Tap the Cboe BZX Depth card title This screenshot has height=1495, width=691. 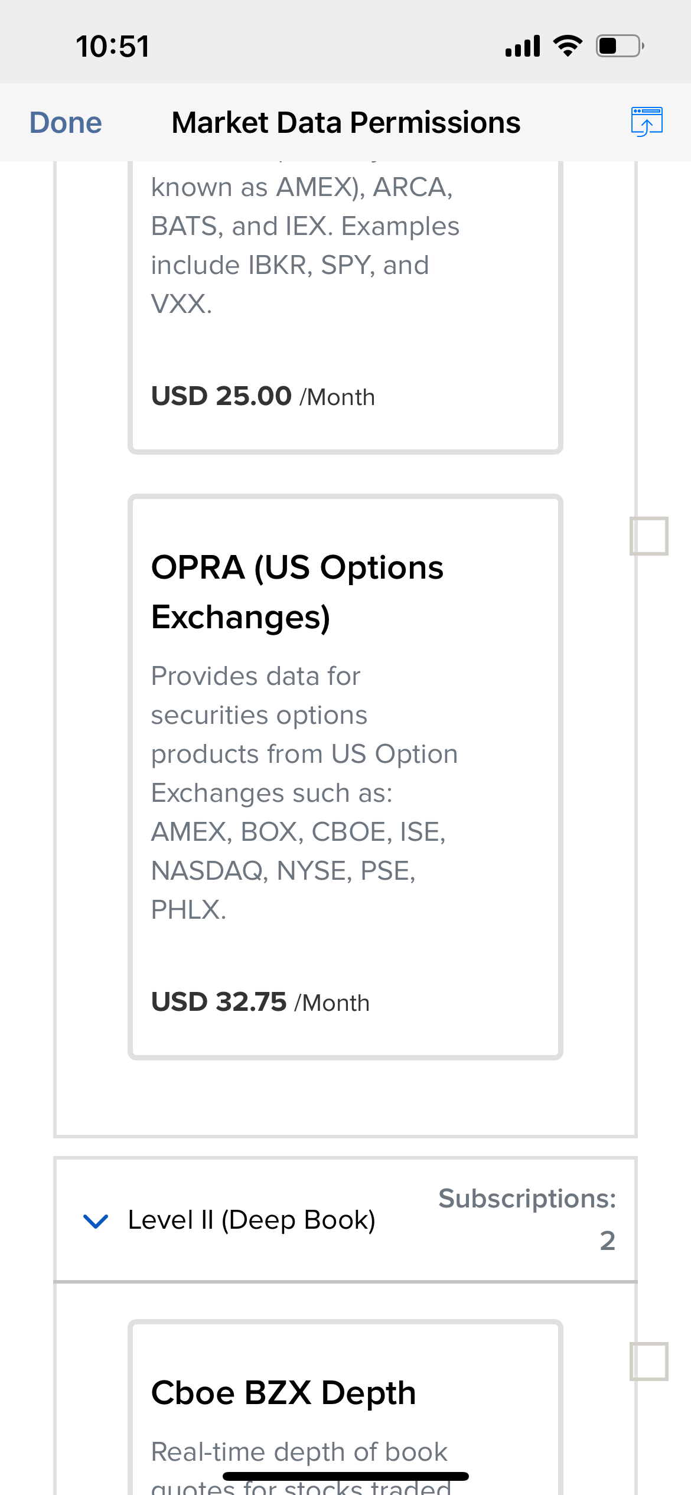click(283, 1393)
